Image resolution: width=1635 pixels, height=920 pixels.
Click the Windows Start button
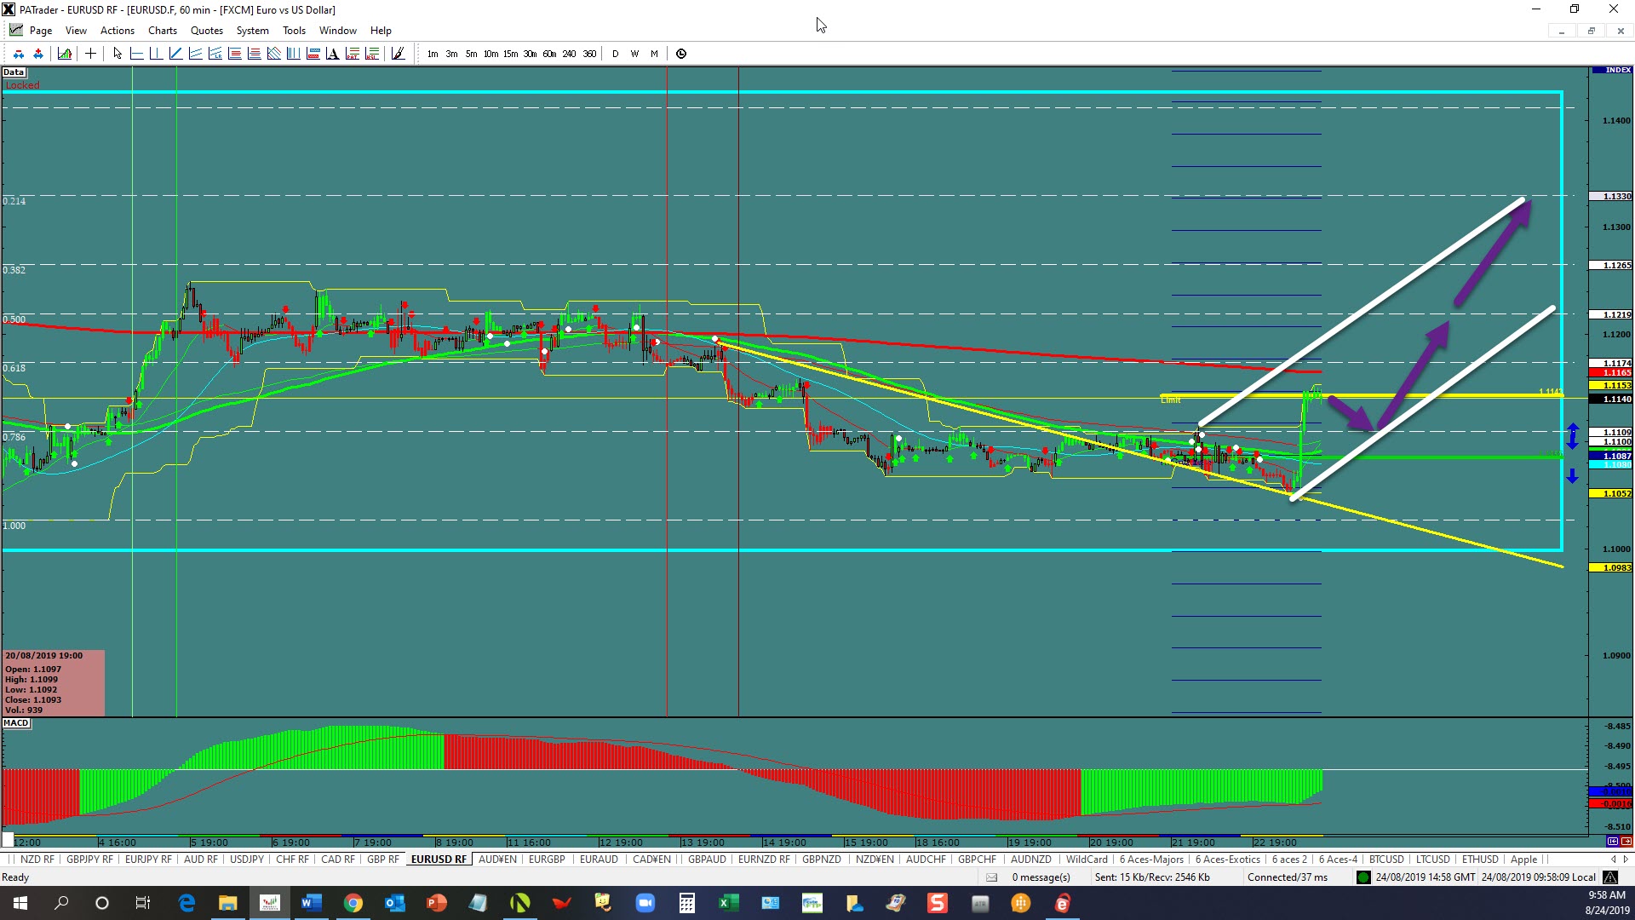[20, 903]
